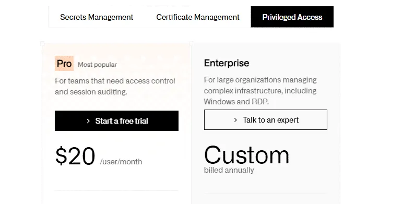The image size is (415, 204).
Task: Click the billed annually label
Action: pyautogui.click(x=229, y=170)
